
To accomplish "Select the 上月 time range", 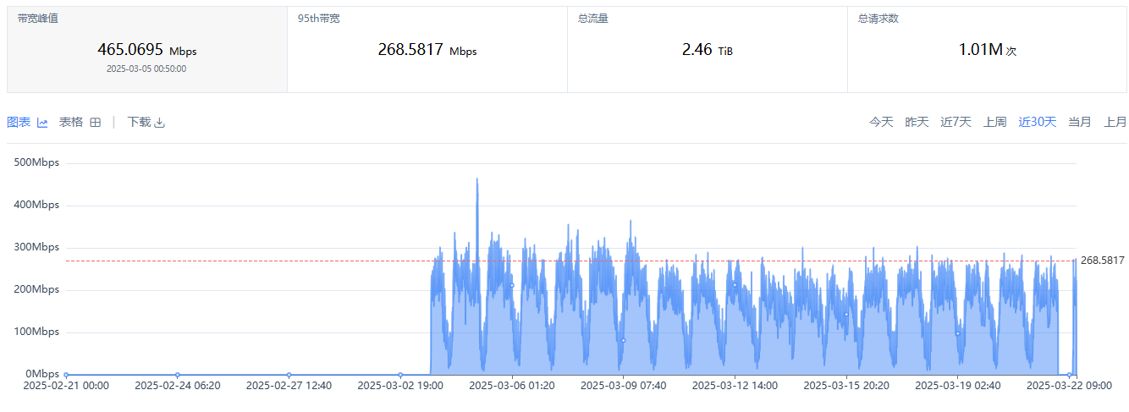I will coord(1115,122).
